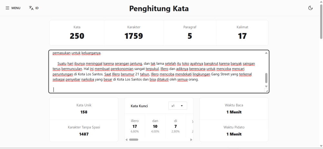Click the text area scroll-up arrow

[266, 53]
